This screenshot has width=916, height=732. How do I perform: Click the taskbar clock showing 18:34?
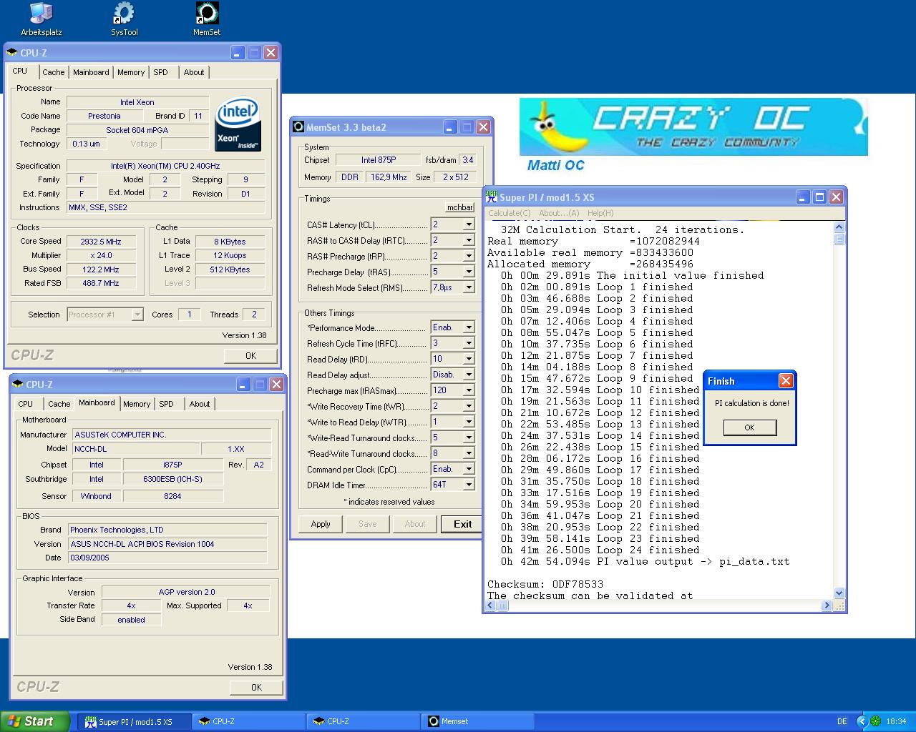click(896, 721)
